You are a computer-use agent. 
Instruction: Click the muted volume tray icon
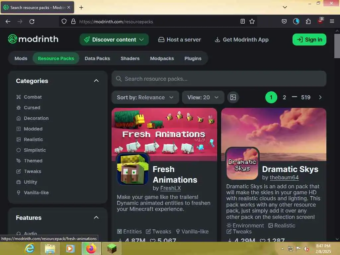(306, 249)
